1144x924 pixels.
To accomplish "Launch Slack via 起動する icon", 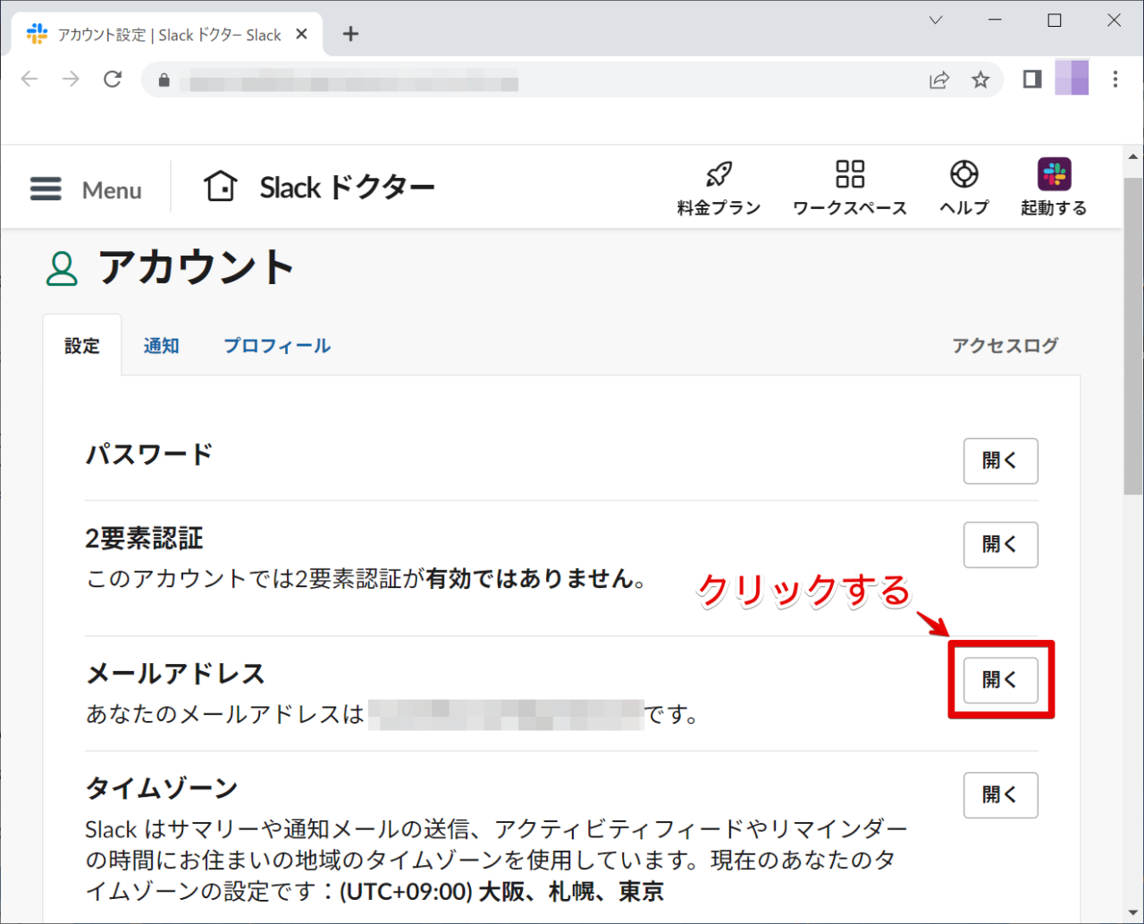I will pyautogui.click(x=1055, y=173).
